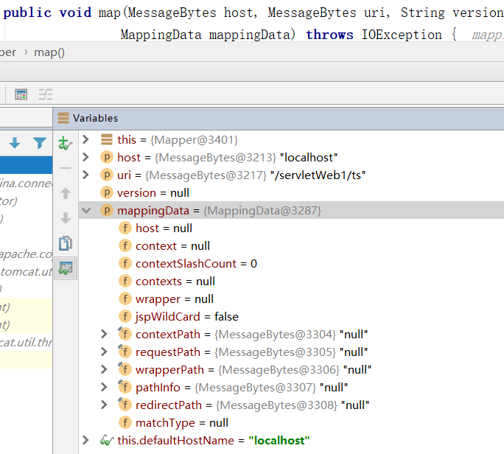Click the "localhost" value of this.defaultHostName
Image resolution: width=504 pixels, height=454 pixels.
click(279, 441)
